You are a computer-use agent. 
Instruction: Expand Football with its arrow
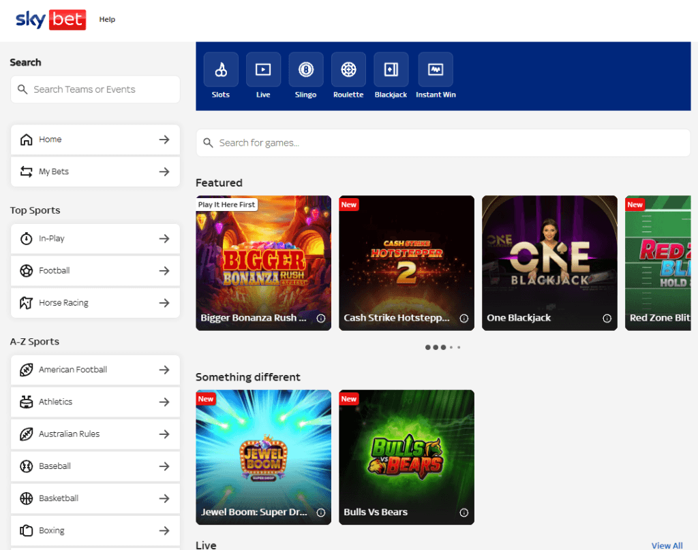pyautogui.click(x=164, y=271)
